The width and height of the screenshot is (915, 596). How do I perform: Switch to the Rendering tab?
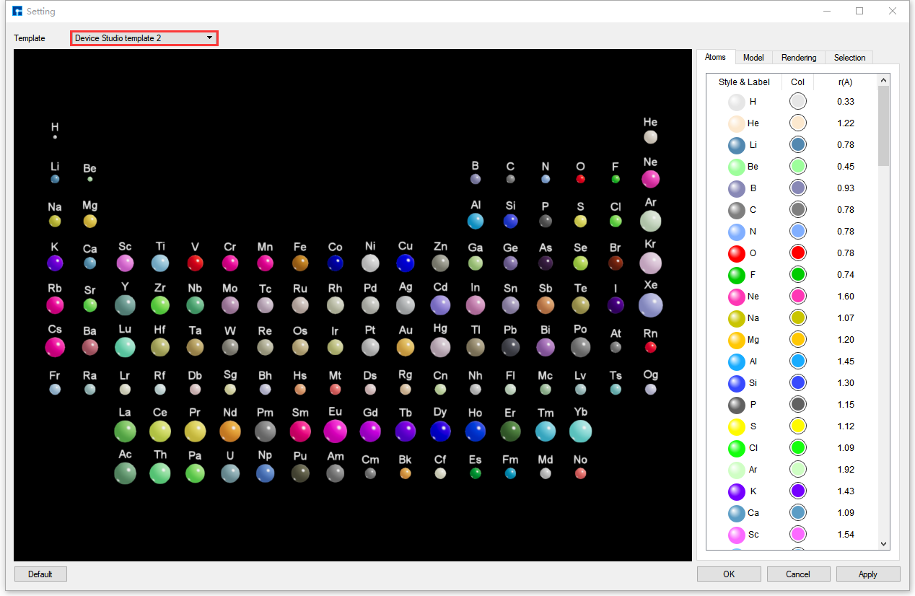tap(799, 57)
